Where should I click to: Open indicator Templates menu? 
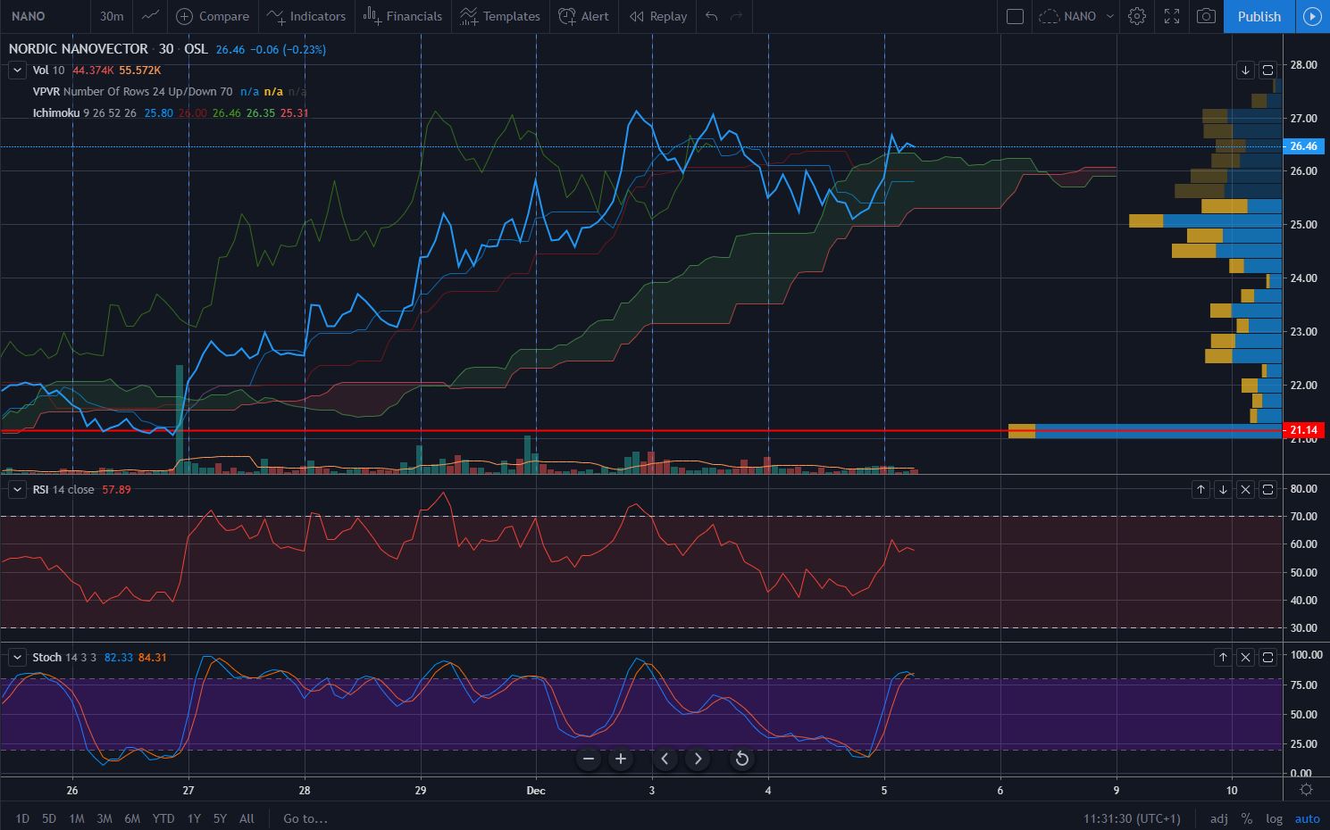point(500,16)
